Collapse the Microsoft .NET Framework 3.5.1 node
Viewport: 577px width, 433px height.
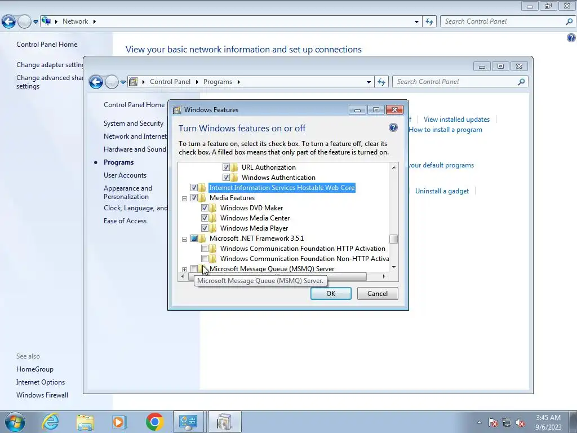(x=184, y=239)
